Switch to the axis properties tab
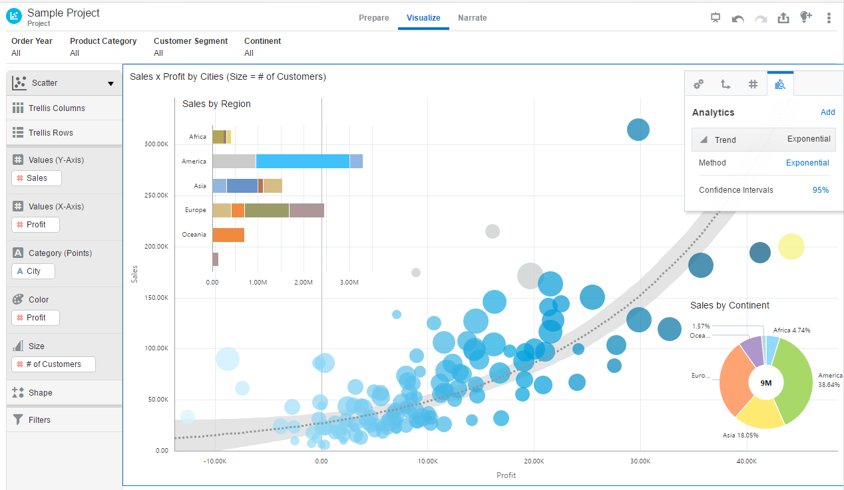This screenshot has width=844, height=490. [x=726, y=84]
